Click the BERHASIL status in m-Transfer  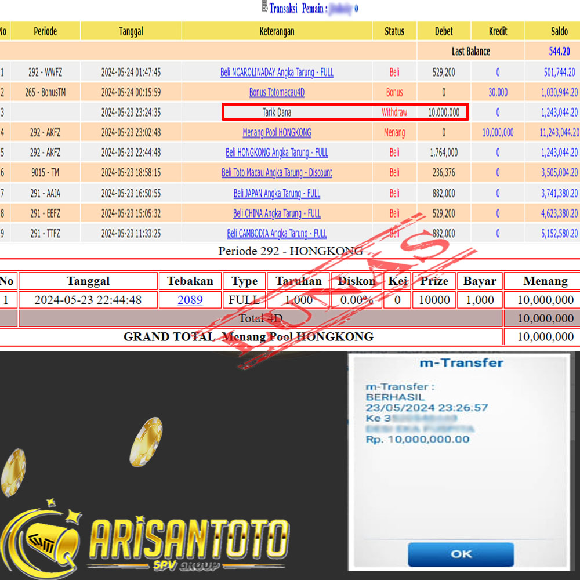pyautogui.click(x=395, y=397)
